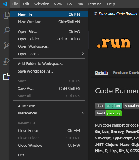Open the Extensions view icon
The height and width of the screenshot is (160, 139).
click(x=6, y=76)
